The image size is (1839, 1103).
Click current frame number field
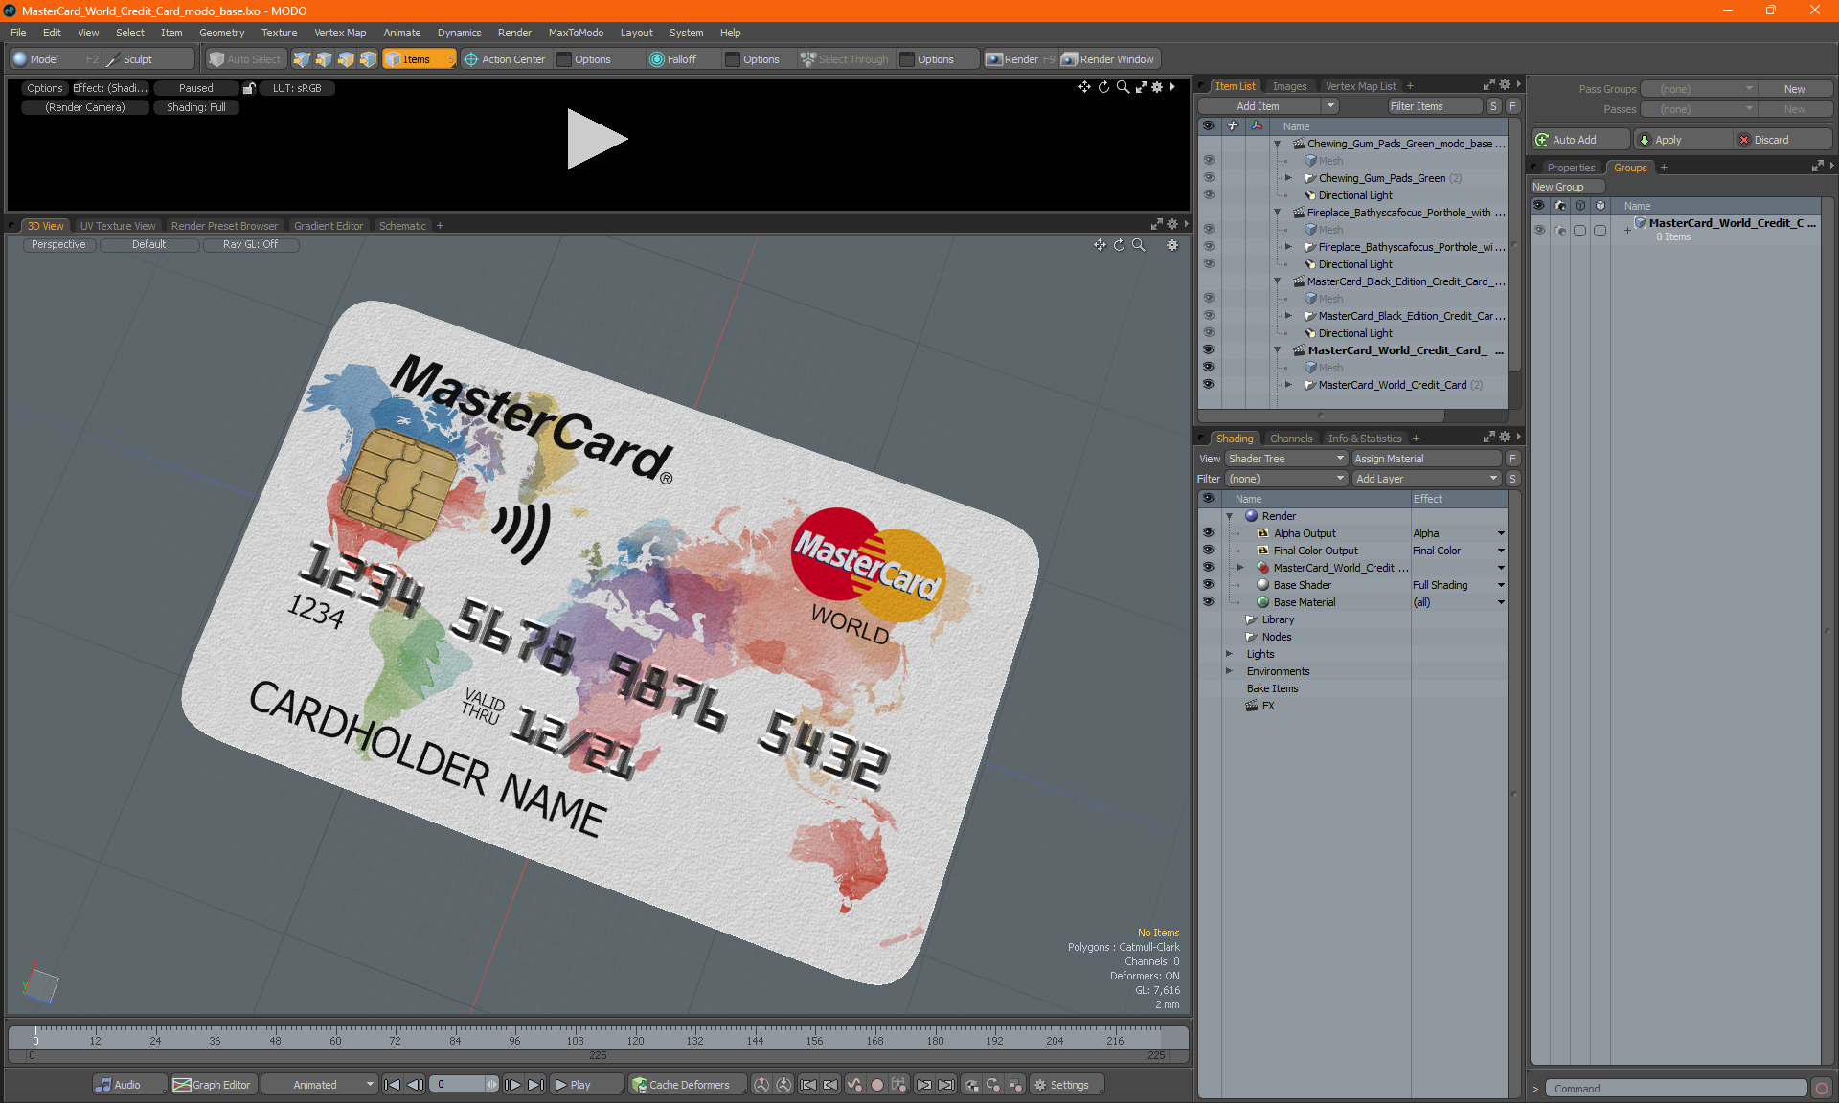tap(458, 1085)
